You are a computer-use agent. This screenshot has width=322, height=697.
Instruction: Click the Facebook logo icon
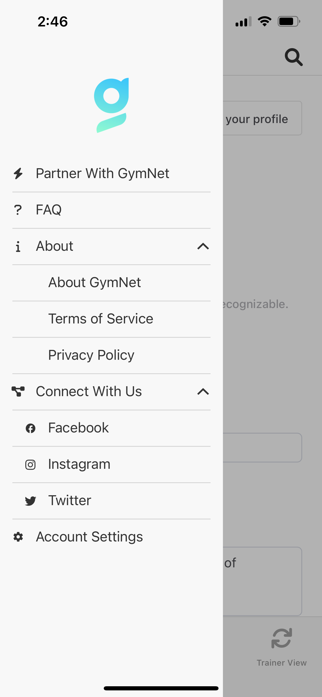coord(30,428)
